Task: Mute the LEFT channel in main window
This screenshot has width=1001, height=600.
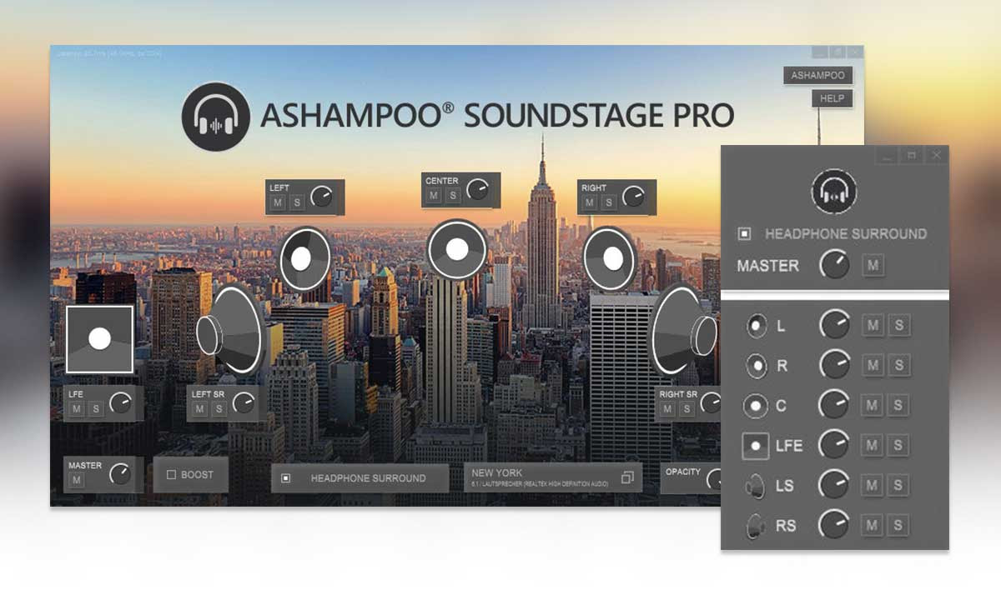Action: pyautogui.click(x=278, y=202)
